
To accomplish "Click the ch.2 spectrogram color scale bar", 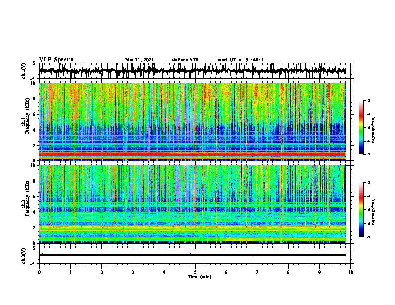I will click(x=361, y=210).
